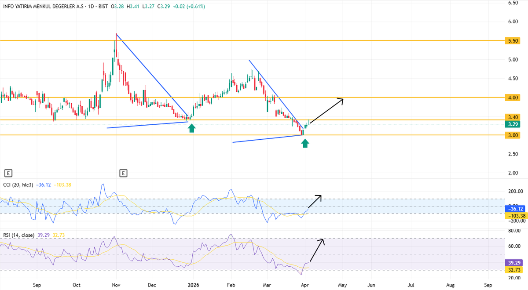Select the open value O3.28

pyautogui.click(x=117, y=7)
